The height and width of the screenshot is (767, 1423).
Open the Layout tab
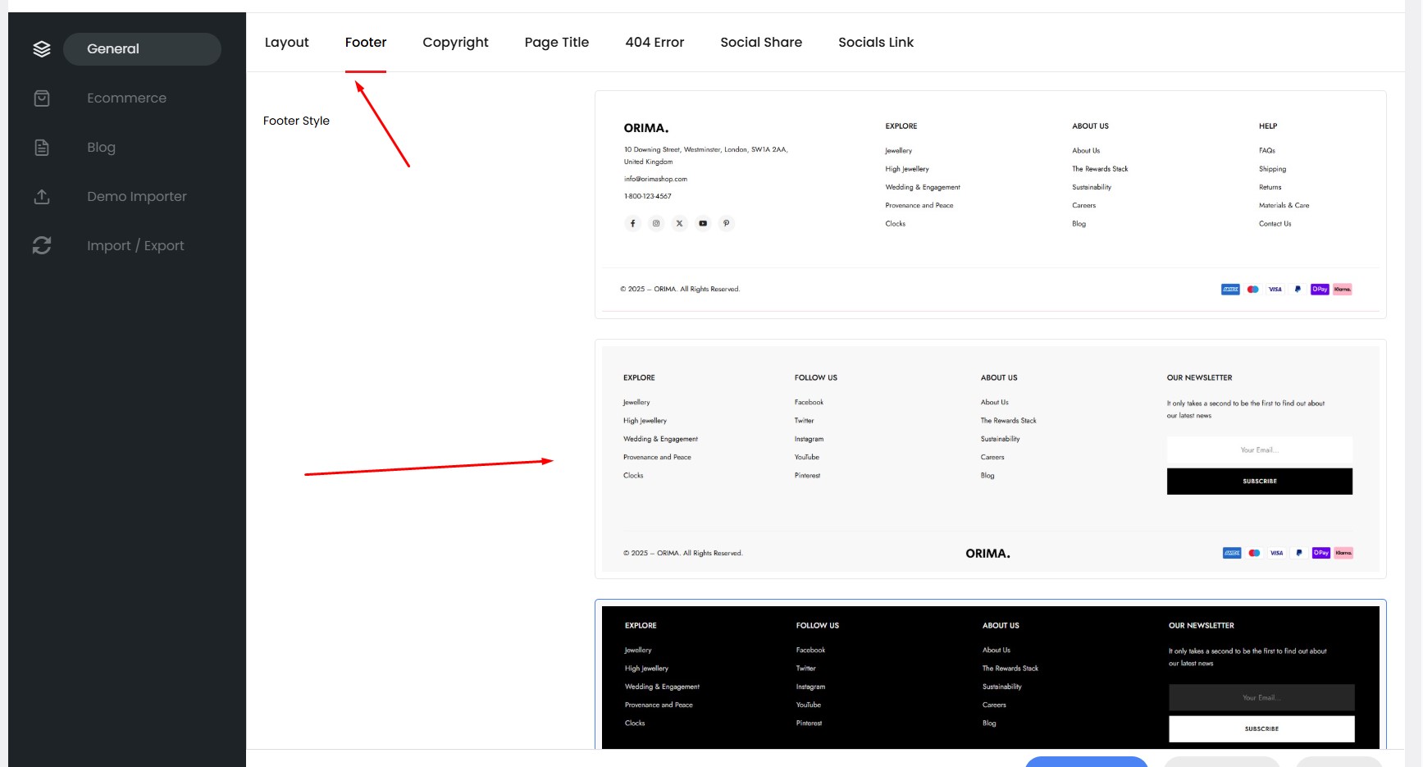pyautogui.click(x=286, y=43)
